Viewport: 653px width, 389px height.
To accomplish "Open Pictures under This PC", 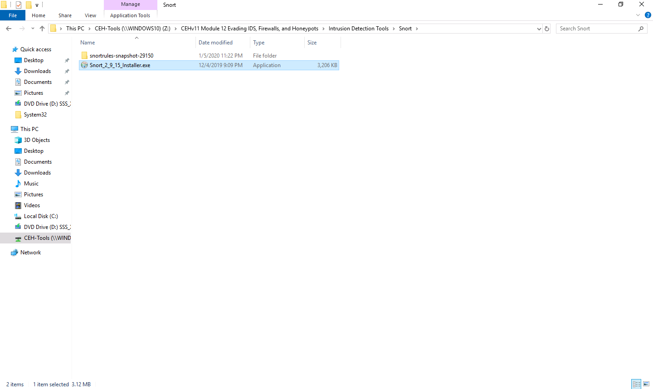I will pos(34,194).
